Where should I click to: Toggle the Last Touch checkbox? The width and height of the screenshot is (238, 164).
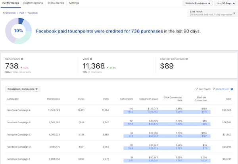click(197, 89)
